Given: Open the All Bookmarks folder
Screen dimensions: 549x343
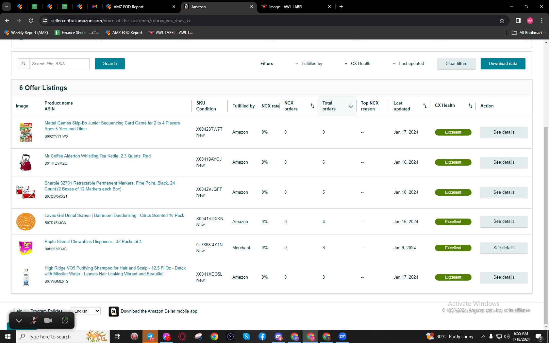Looking at the screenshot, I should pos(528,33).
